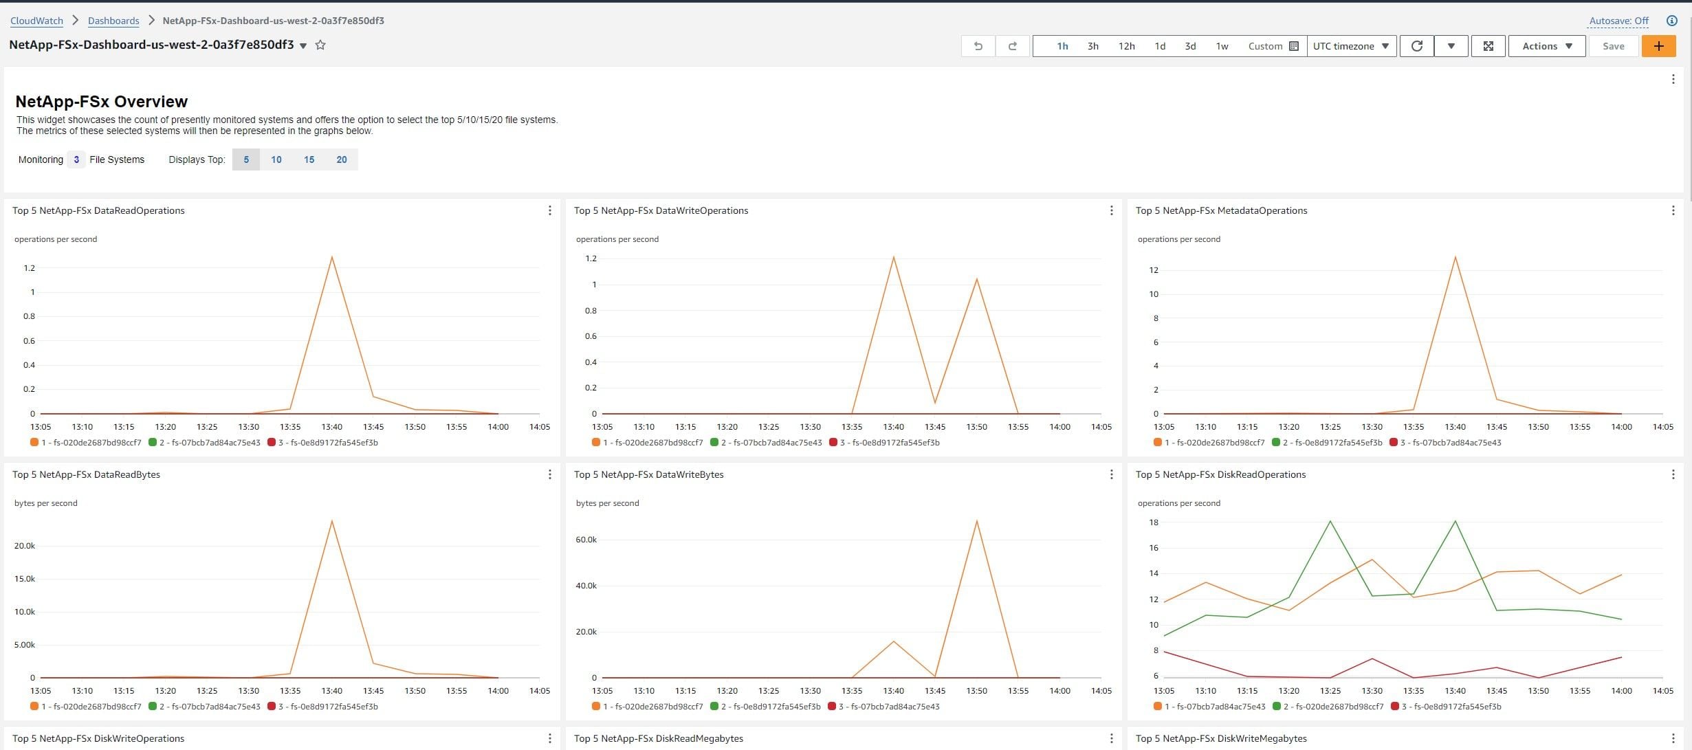Open the info panel icon near Autosave
The width and height of the screenshot is (1692, 750).
1672,21
